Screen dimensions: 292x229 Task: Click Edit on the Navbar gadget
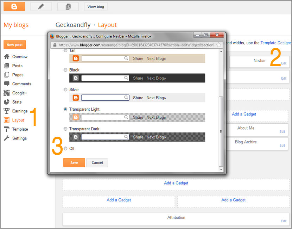pyautogui.click(x=284, y=63)
